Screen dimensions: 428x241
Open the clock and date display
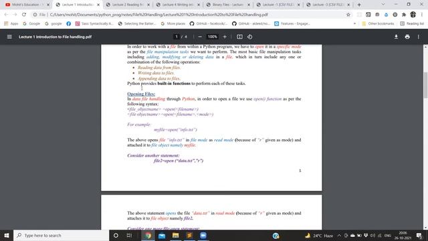403,236
